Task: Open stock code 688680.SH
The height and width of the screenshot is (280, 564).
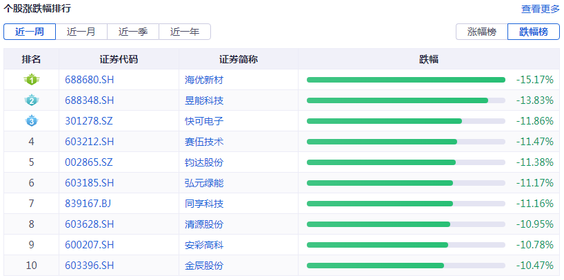Action: coord(89,80)
